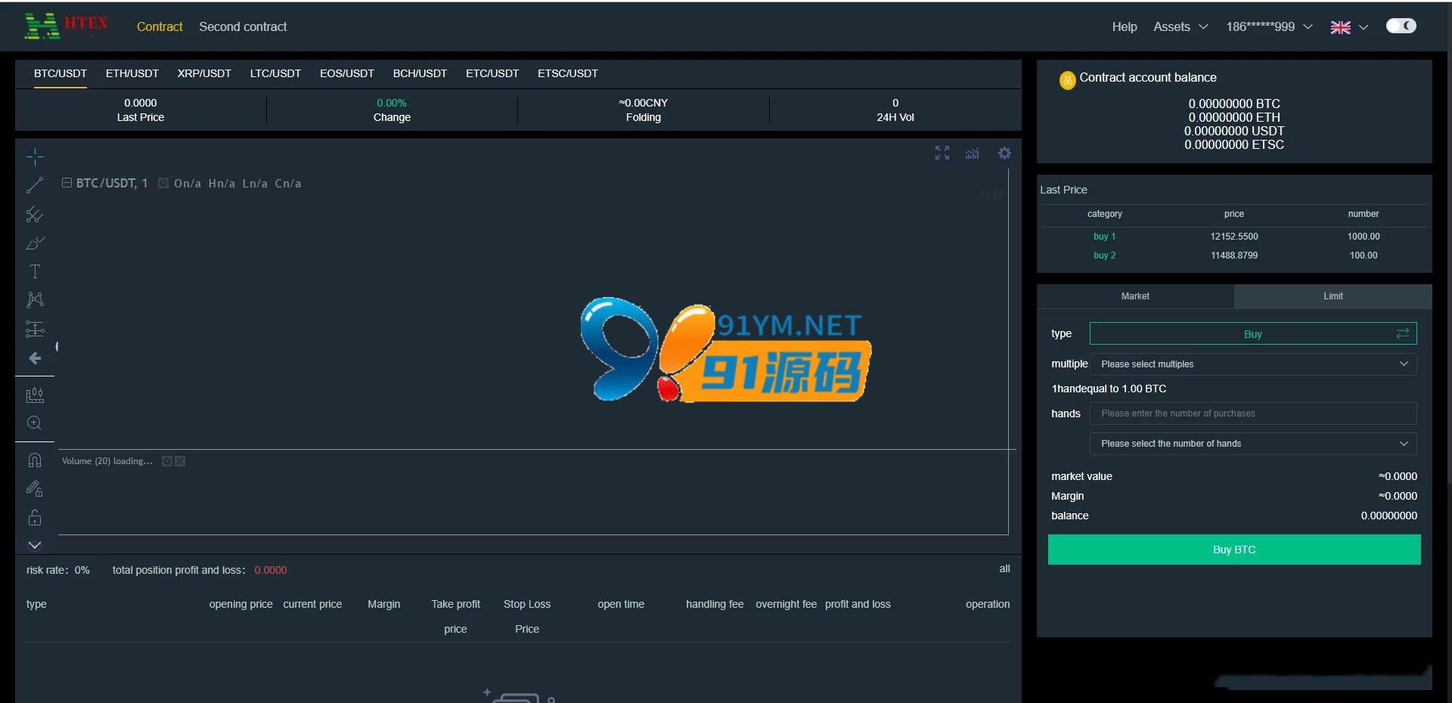Open the Help link
The width and height of the screenshot is (1452, 703).
coord(1125,26)
